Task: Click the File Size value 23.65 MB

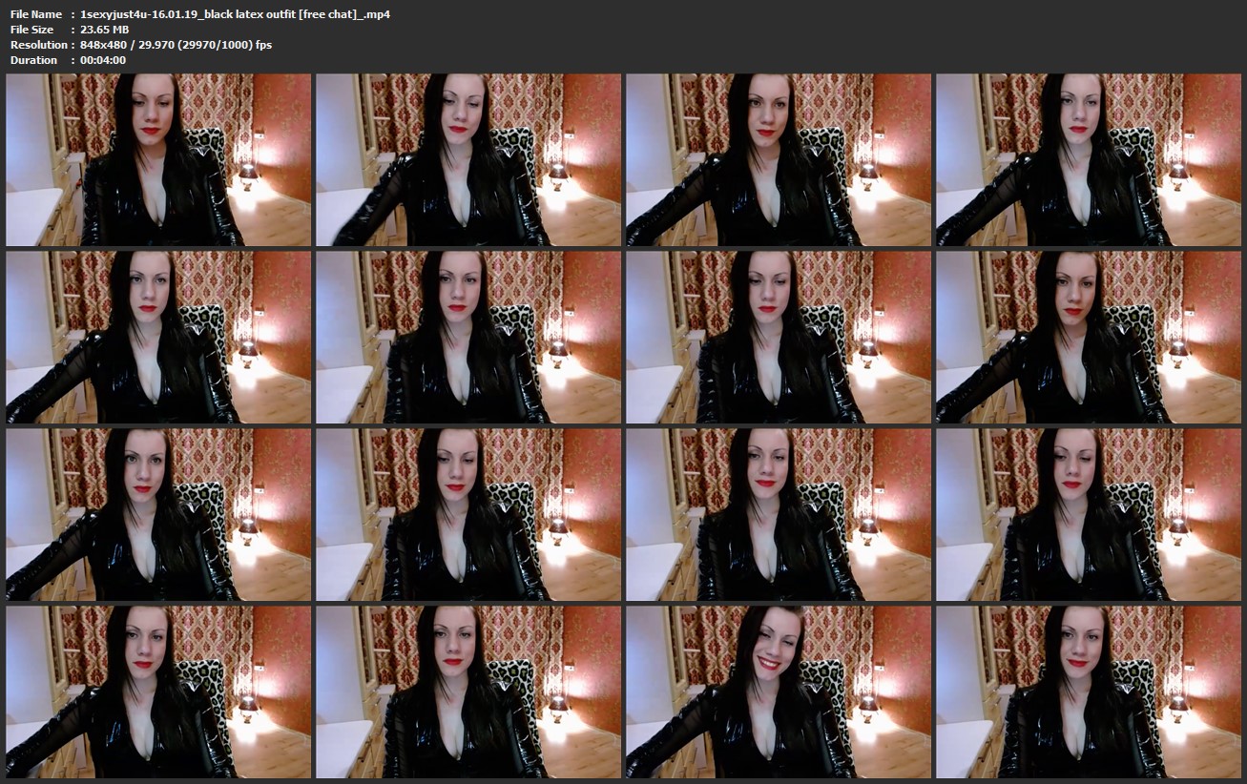Action: click(105, 30)
